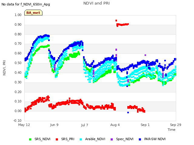Toggle SRS_NDVI series via legend label
The height and width of the screenshot is (145, 194).
(42, 139)
